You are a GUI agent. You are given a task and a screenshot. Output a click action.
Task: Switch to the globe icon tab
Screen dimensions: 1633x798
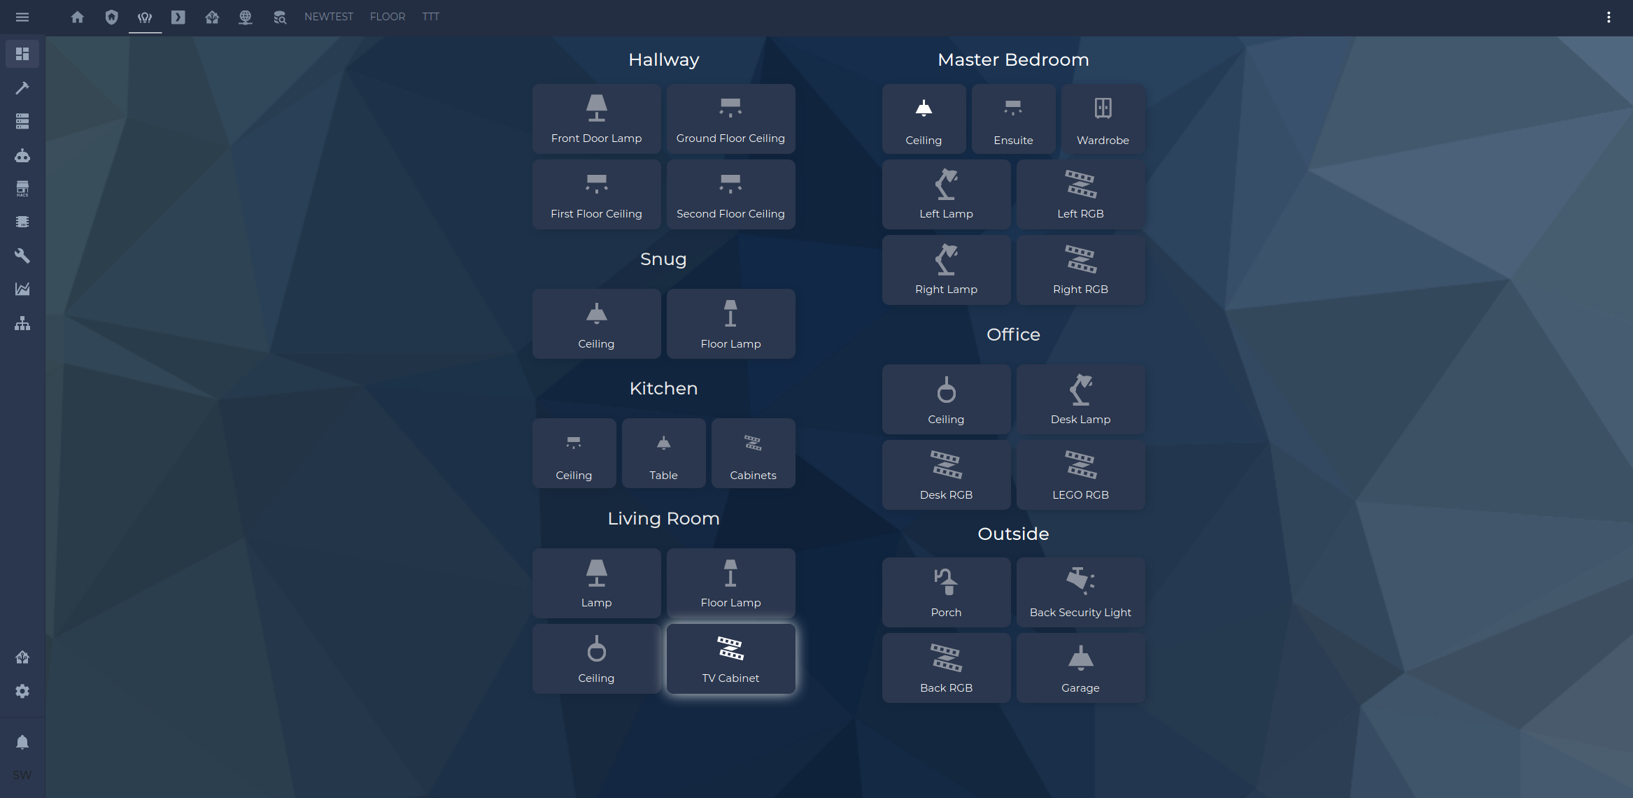coord(246,17)
